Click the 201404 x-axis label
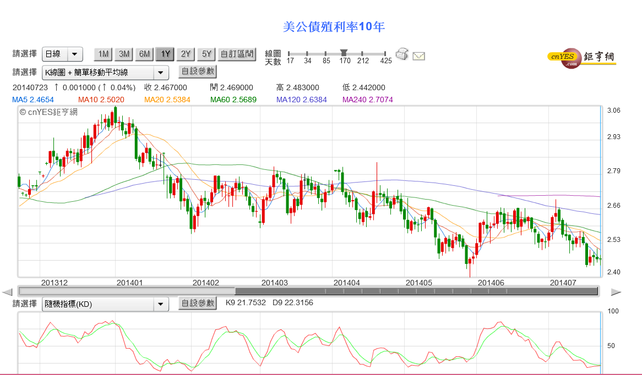 coord(347,283)
